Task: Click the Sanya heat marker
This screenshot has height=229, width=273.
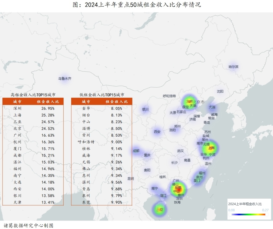Action: point(160,209)
